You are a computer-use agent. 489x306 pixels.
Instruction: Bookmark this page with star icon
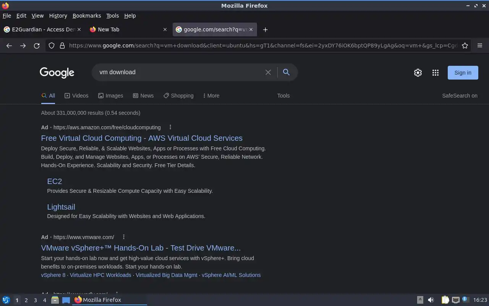(x=465, y=46)
